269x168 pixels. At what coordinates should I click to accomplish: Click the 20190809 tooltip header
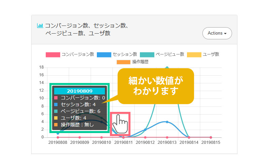coord(80,91)
